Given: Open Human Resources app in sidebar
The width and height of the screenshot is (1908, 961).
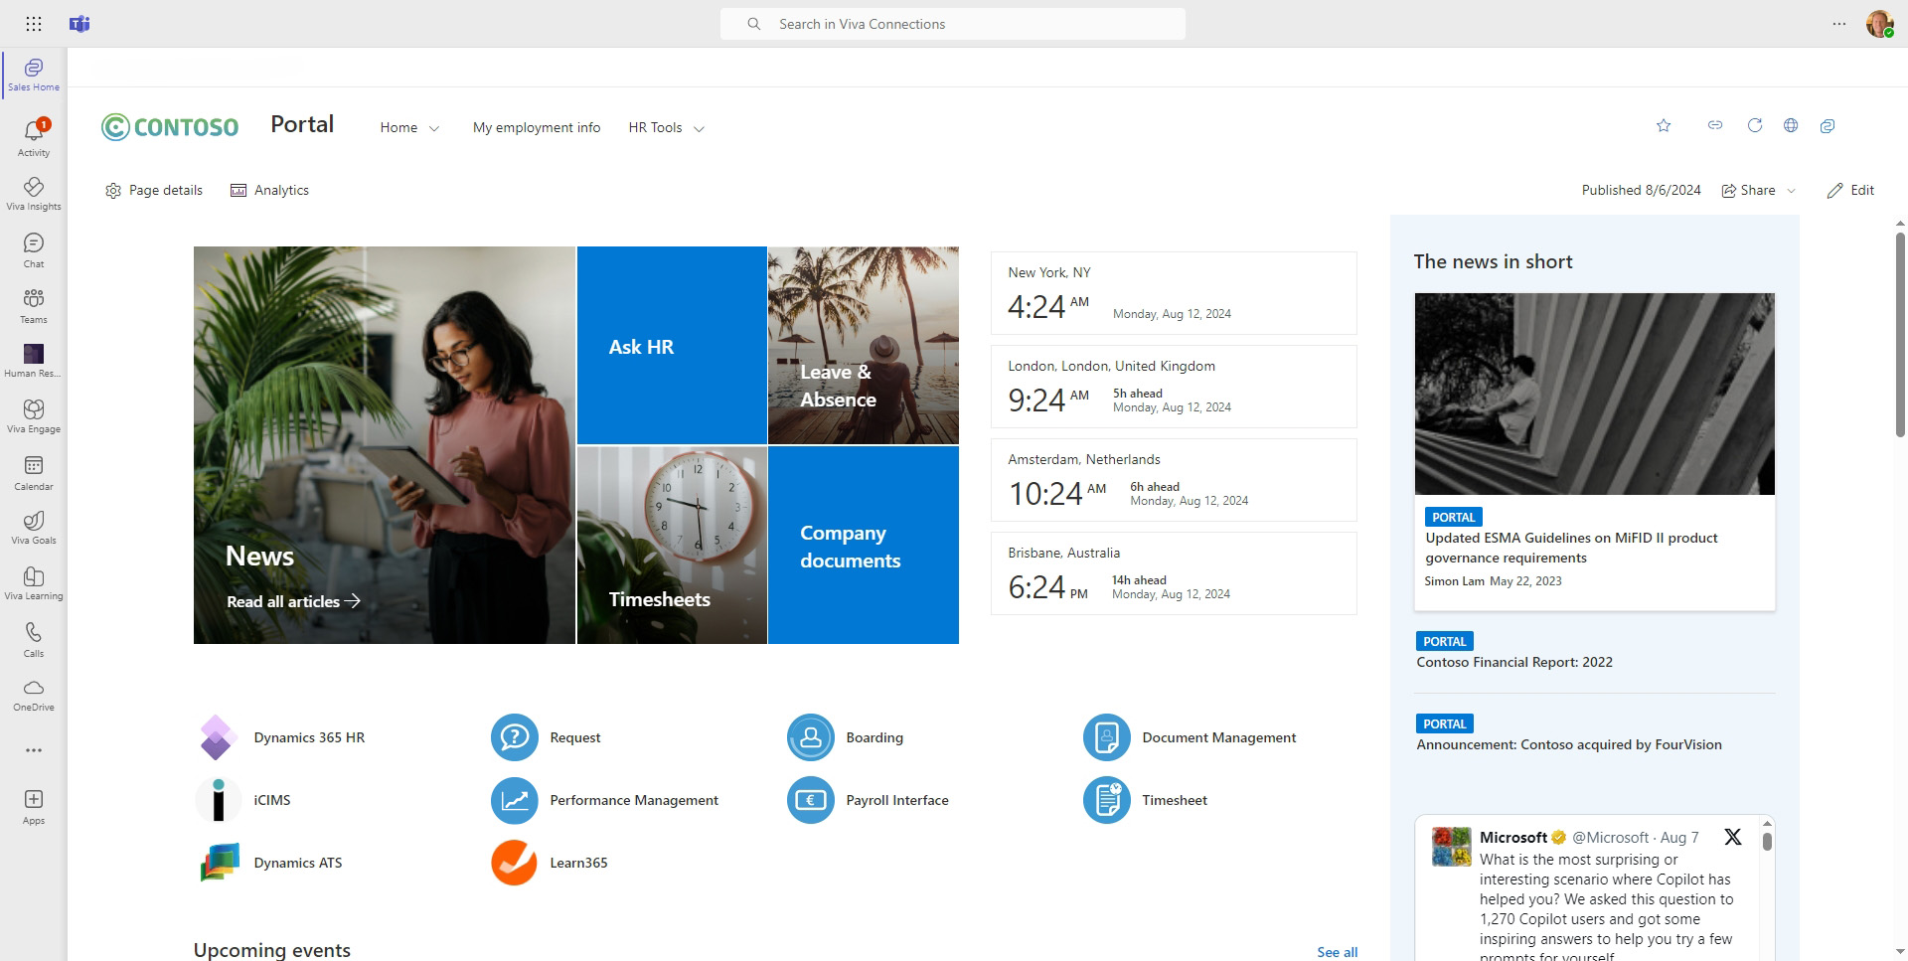Looking at the screenshot, I should pos(34,361).
